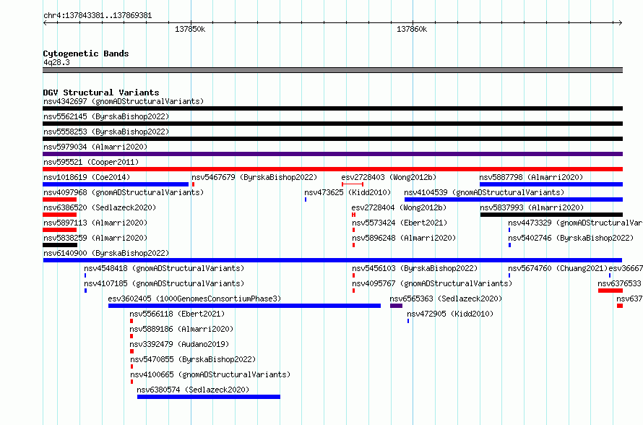Screen dimensions: 643x425
Task: Open nsv4473329 gnomAD variant label
Action: pyautogui.click(x=575, y=223)
